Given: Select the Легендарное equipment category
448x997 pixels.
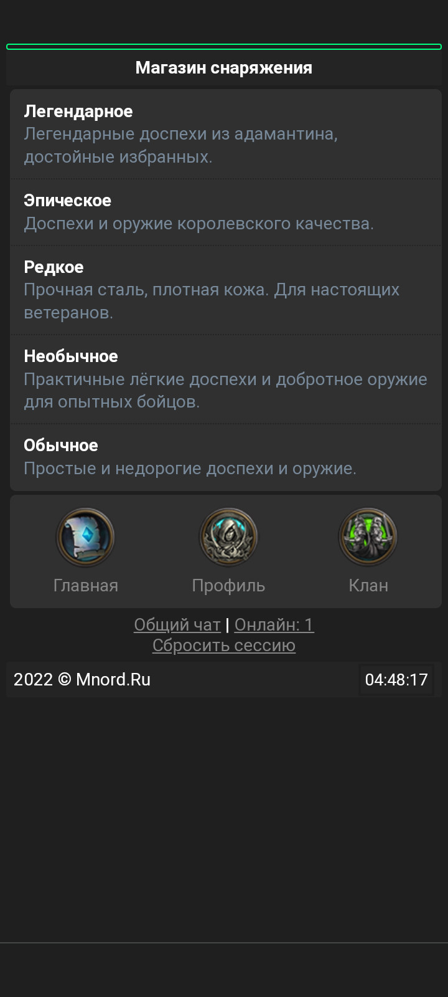Looking at the screenshot, I should click(x=226, y=134).
